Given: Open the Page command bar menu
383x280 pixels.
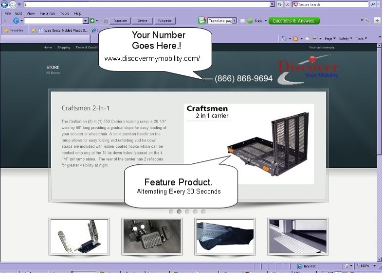Looking at the screenshot, I should pos(330,38).
